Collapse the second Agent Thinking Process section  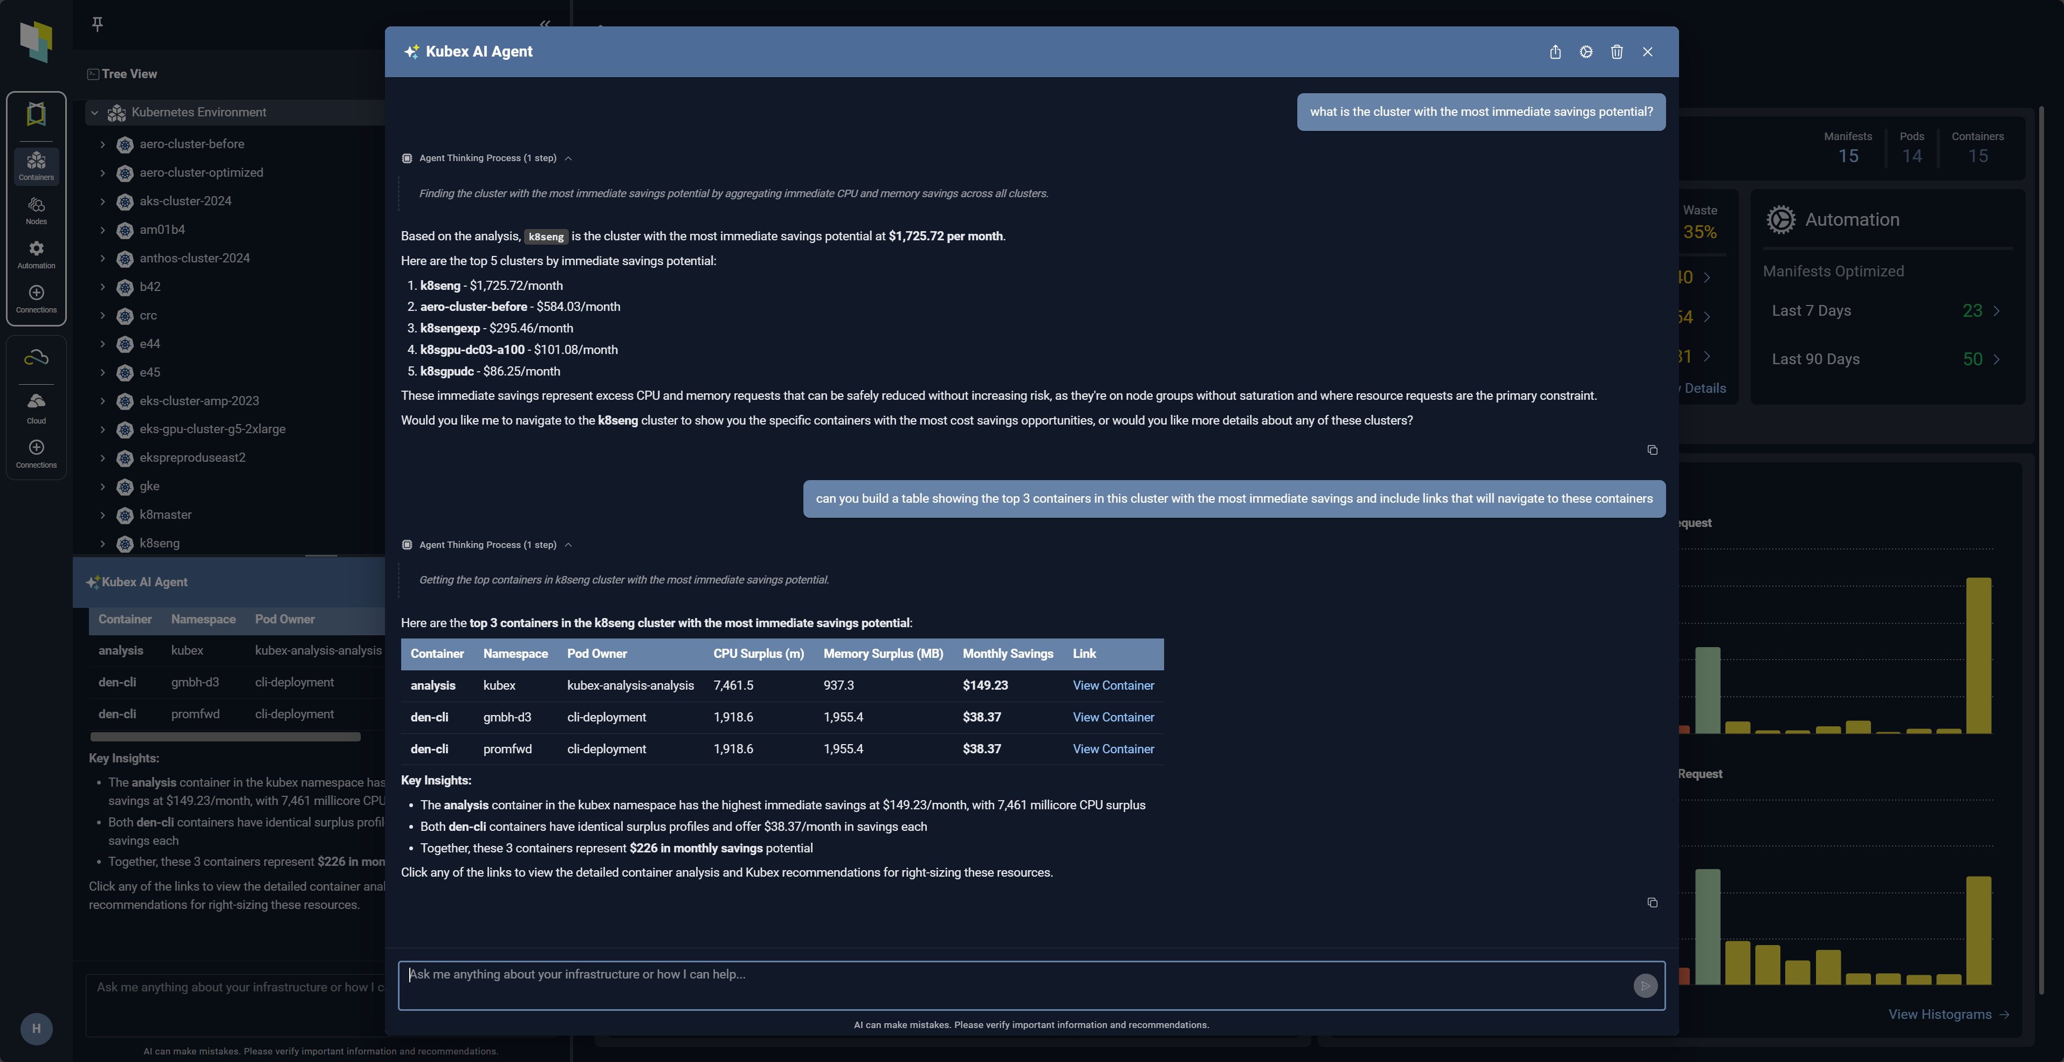568,545
